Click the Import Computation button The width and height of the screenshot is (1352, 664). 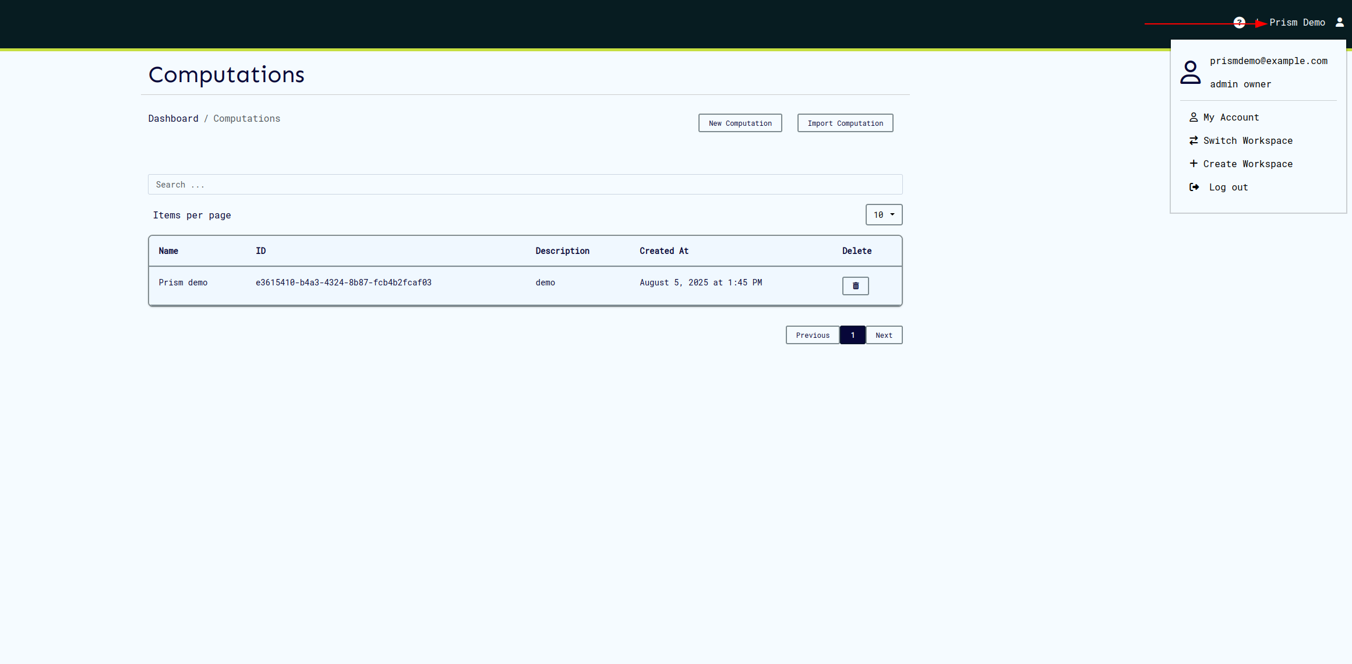[x=845, y=123]
